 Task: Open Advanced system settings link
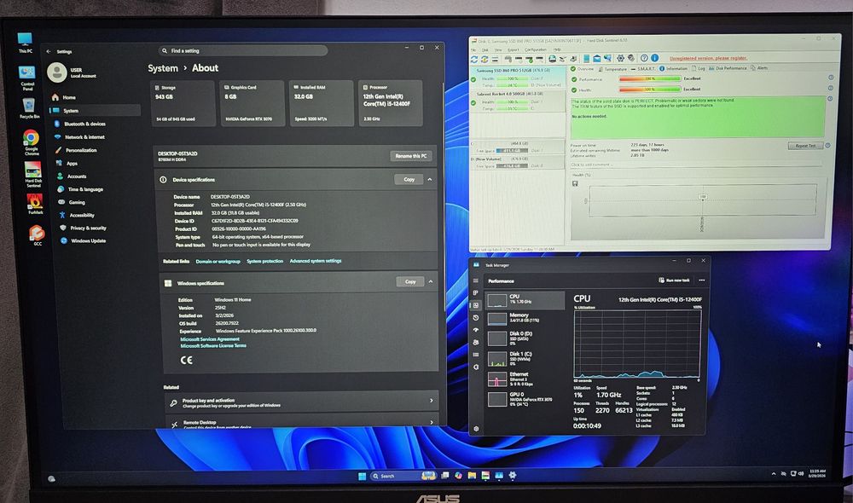click(316, 261)
